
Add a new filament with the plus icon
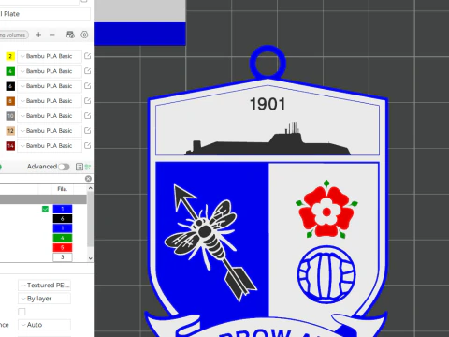pyautogui.click(x=38, y=35)
